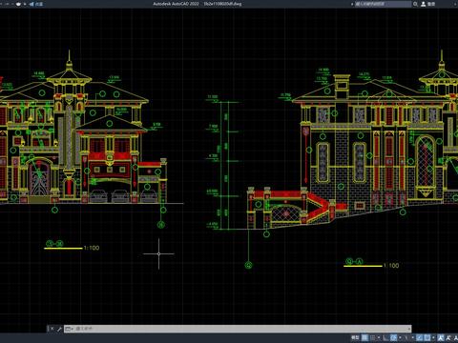Close the command line with its X icon

52,329
